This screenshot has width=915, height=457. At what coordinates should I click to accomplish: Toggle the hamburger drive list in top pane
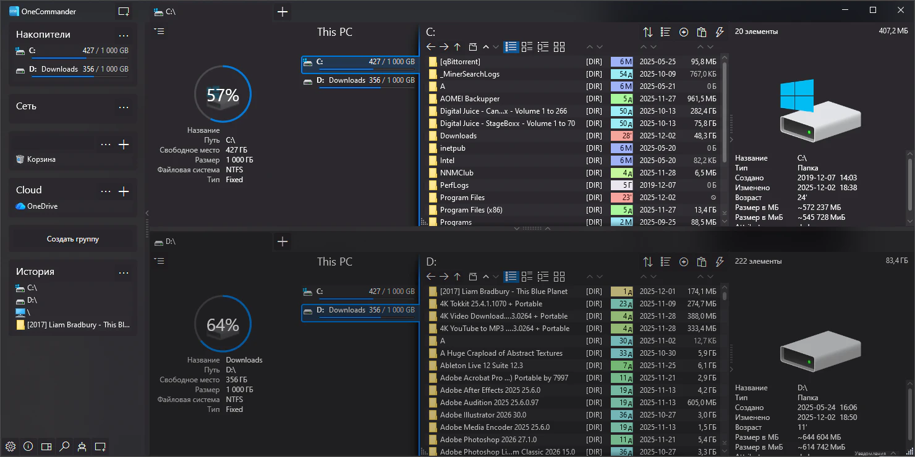pos(160,31)
